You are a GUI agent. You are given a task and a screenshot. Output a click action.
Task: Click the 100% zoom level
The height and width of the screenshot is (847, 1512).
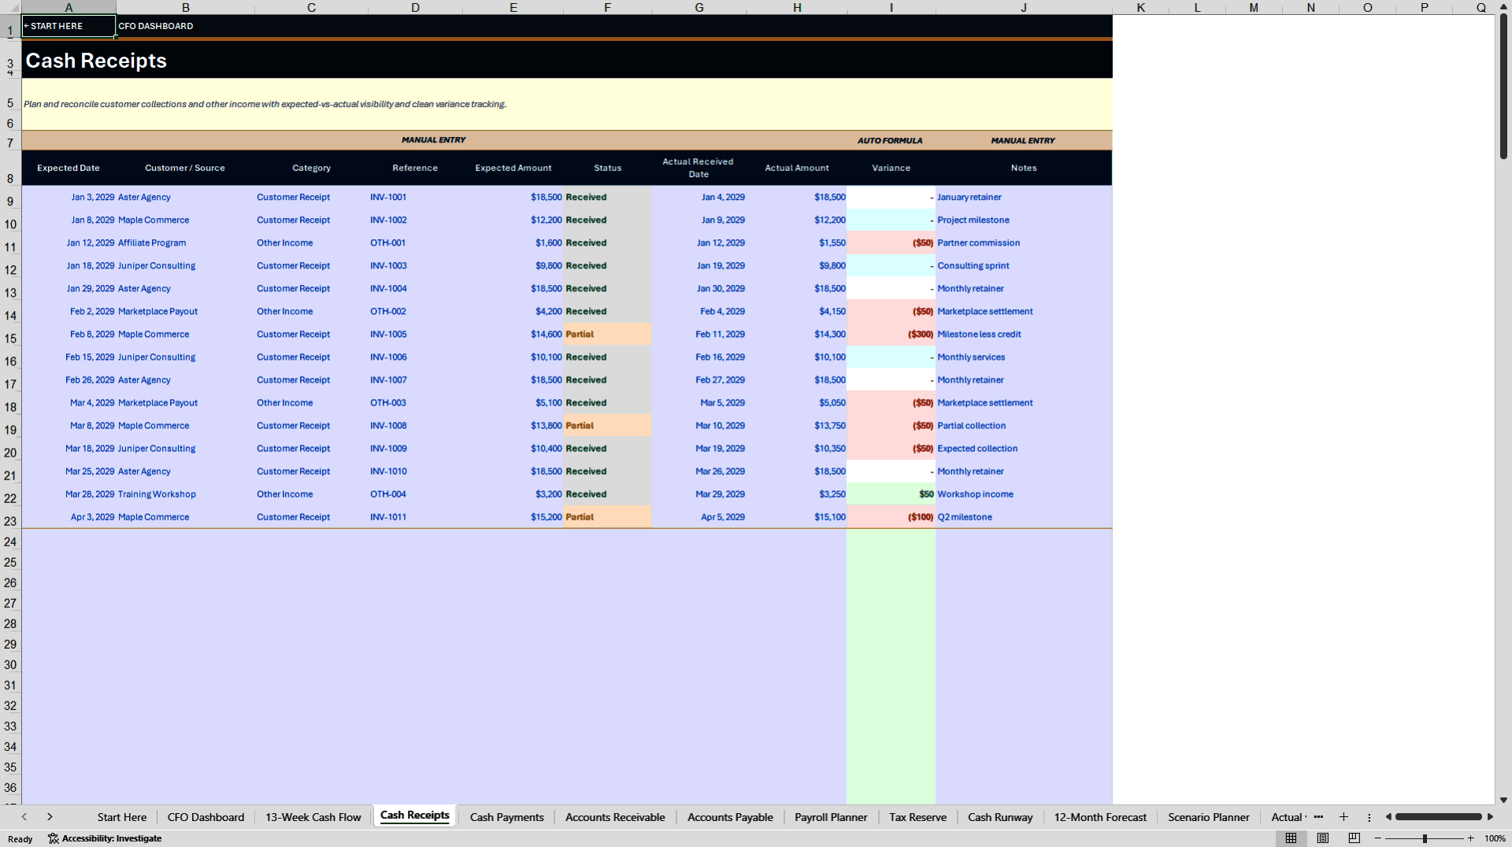click(x=1495, y=838)
